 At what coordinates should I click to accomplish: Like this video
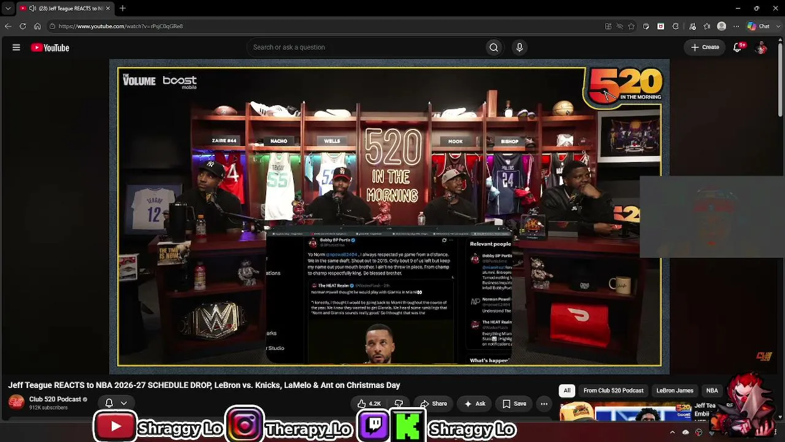369,403
